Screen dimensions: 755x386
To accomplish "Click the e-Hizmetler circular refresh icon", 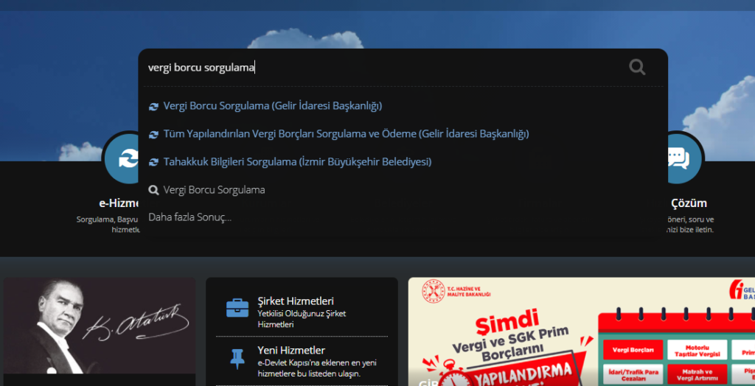I will pos(127,158).
